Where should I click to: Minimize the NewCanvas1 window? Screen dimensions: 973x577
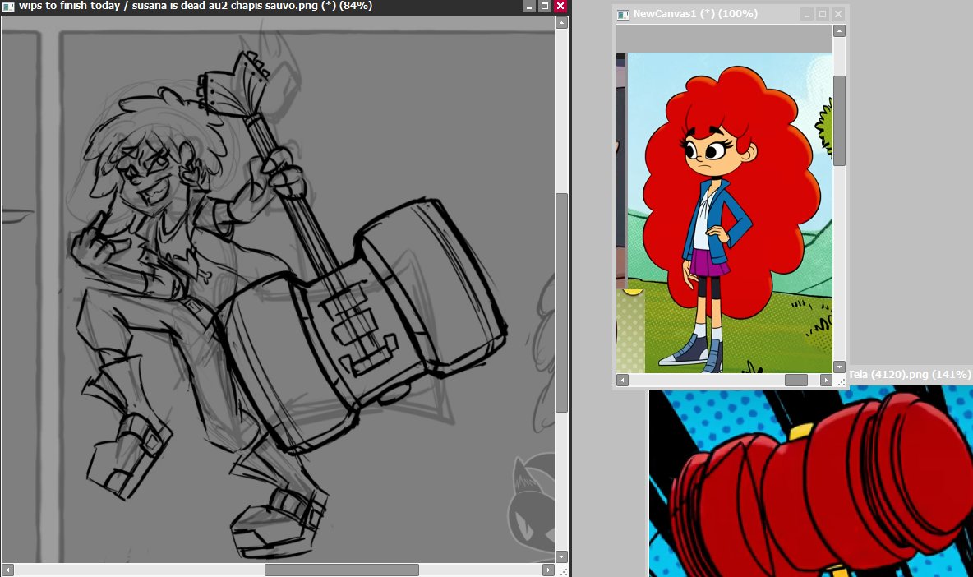[x=807, y=14]
